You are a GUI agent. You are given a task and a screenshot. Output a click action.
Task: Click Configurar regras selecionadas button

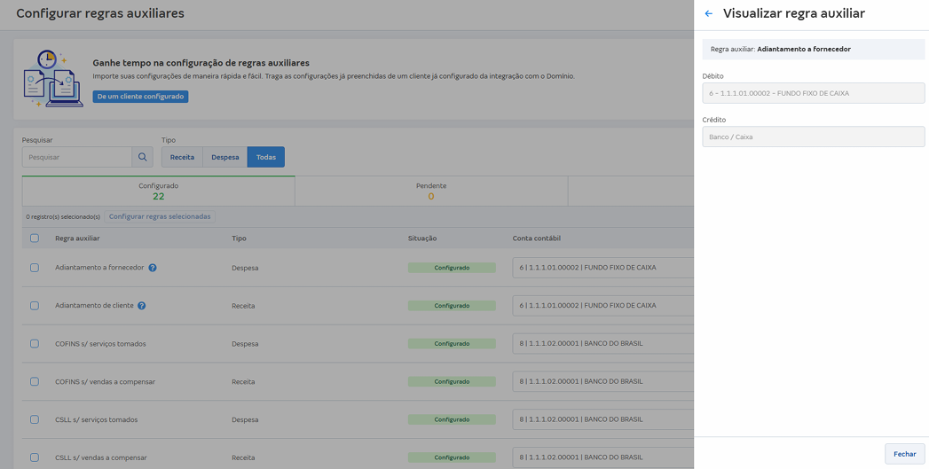pyautogui.click(x=160, y=216)
